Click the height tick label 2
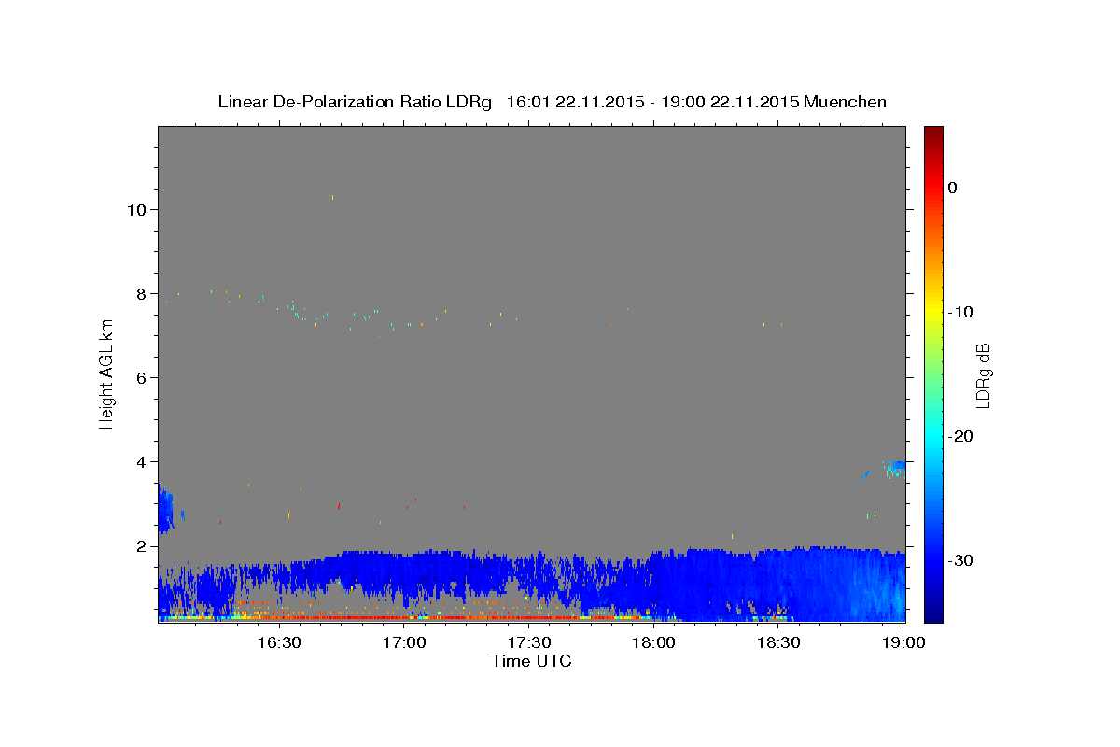1120x747 pixels. pos(141,545)
